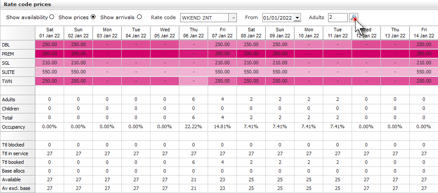Click the Children summary row label
Viewport: 438px width, 193px height.
(x=17, y=109)
